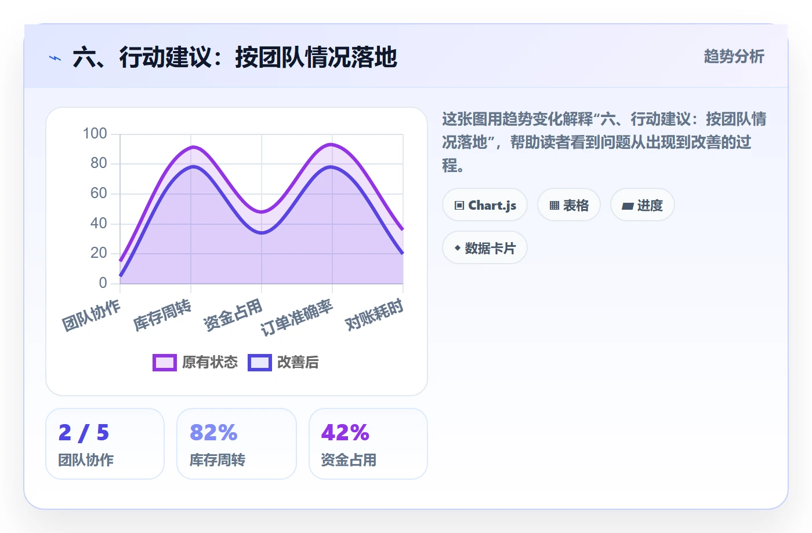
Task: Click the 库存周转 axis label on chart
Action: (162, 316)
